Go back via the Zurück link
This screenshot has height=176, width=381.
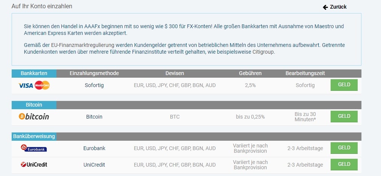338,7
